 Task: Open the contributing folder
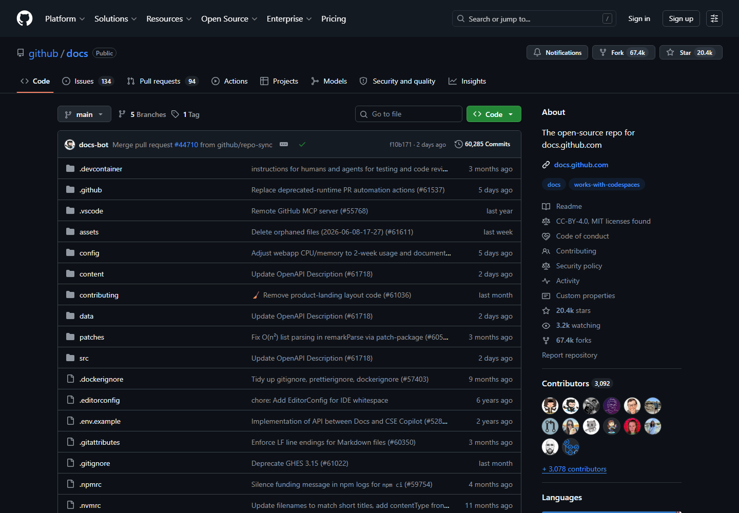99,295
